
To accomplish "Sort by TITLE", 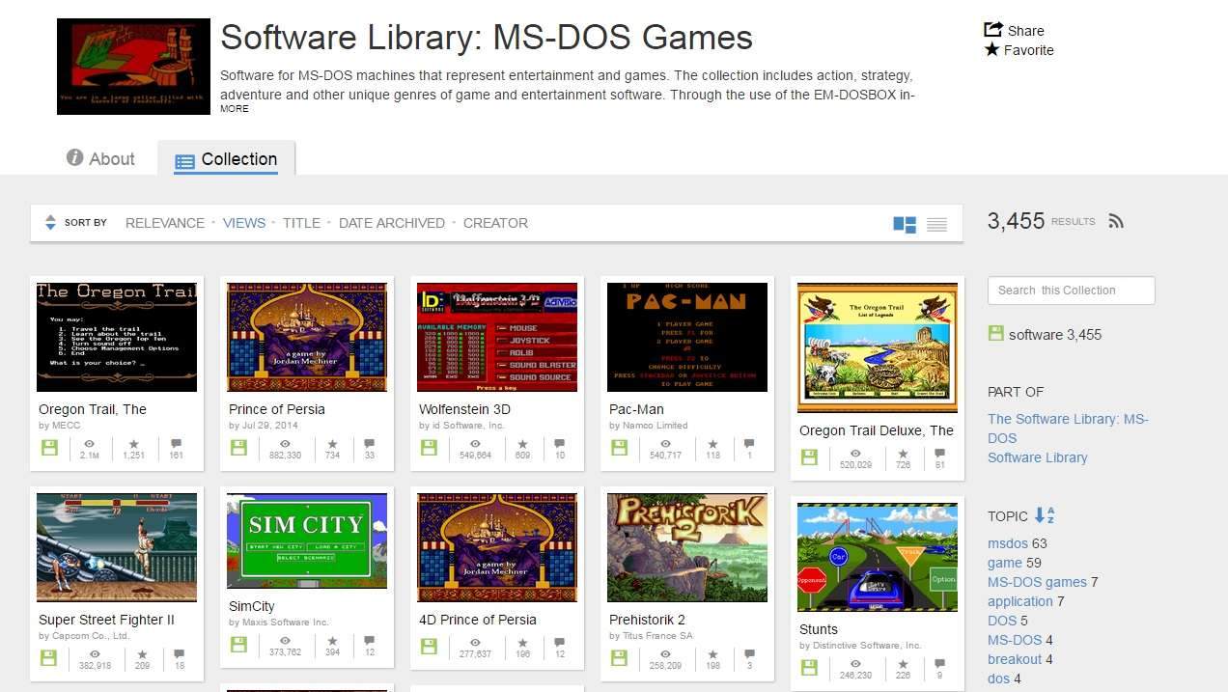I will (x=301, y=223).
